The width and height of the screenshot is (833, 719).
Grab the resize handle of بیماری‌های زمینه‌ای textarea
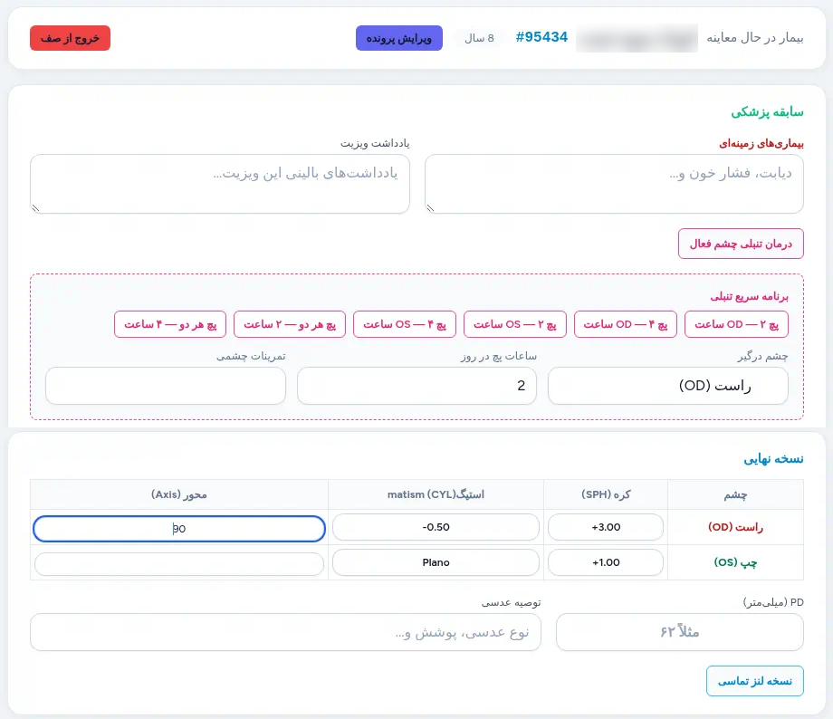point(430,208)
